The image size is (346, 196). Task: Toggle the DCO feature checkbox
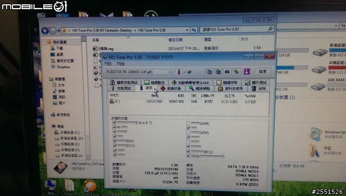[x=115, y=146]
